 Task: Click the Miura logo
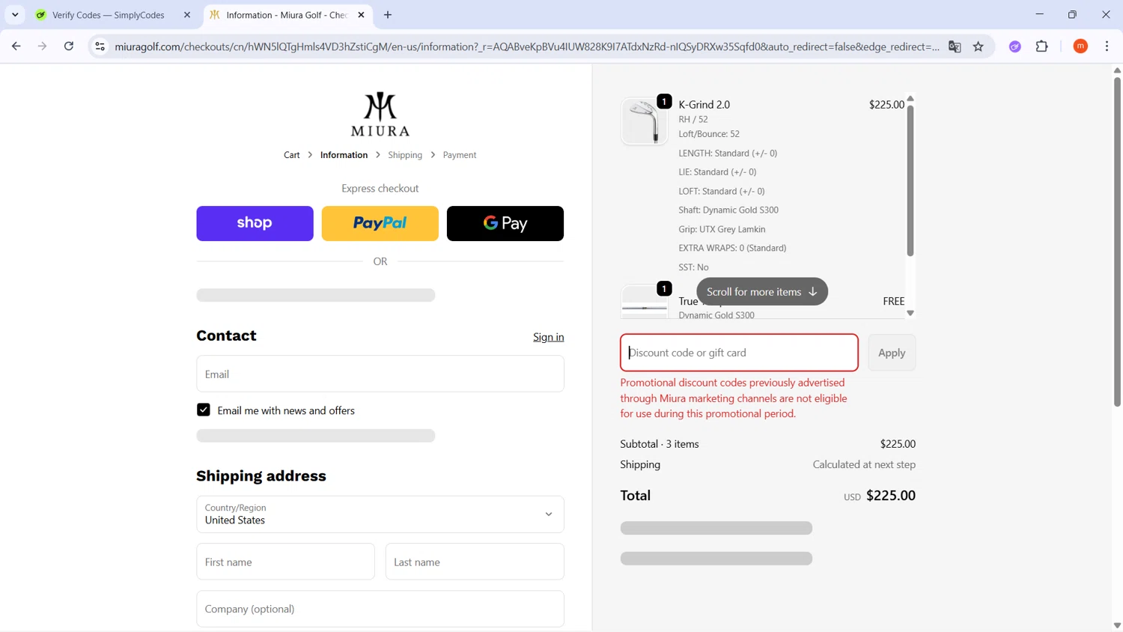click(380, 114)
